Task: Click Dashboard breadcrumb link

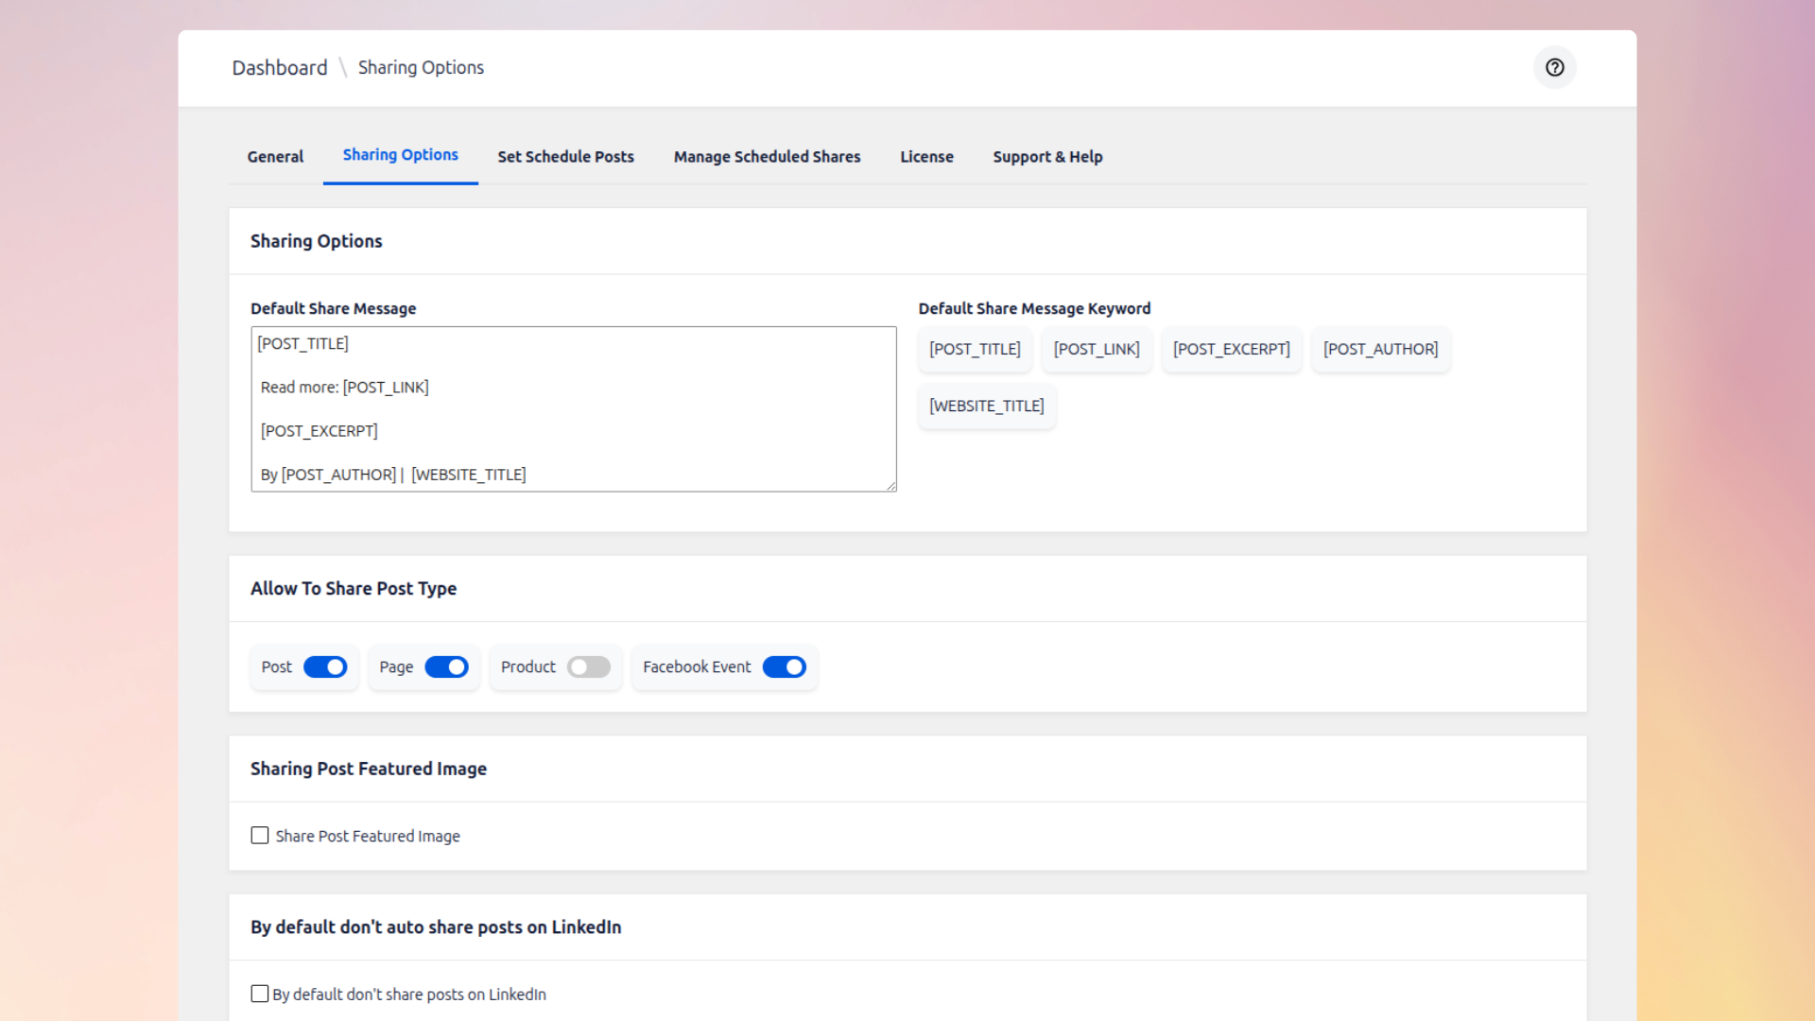Action: pyautogui.click(x=280, y=68)
